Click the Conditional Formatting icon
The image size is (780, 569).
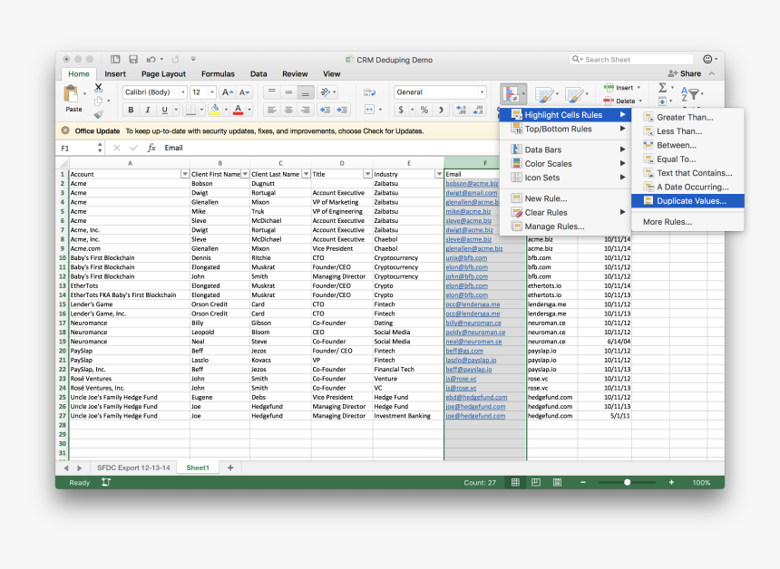point(511,94)
